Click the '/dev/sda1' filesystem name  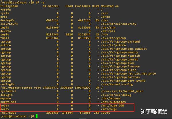tap(8, 113)
